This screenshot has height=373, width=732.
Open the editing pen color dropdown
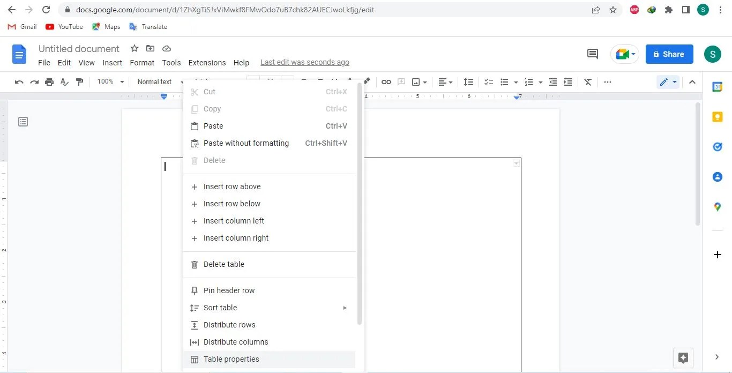point(674,81)
